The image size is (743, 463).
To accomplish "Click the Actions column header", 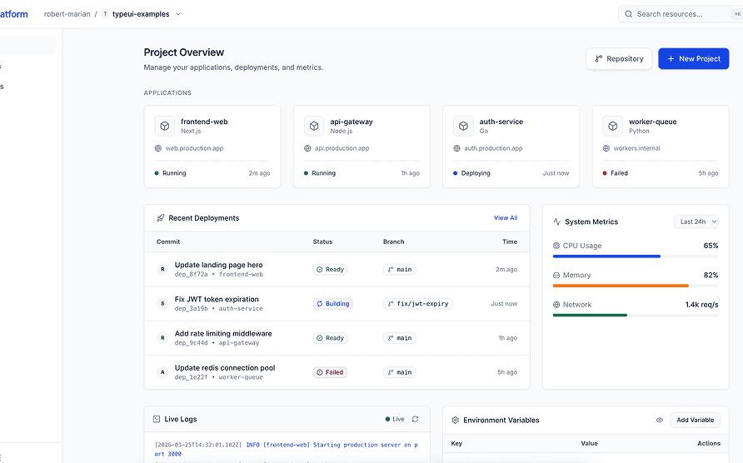I will (709, 444).
